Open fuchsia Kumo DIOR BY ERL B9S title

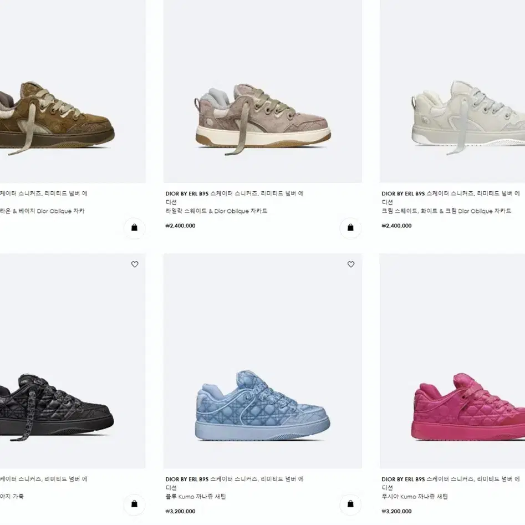point(451,483)
